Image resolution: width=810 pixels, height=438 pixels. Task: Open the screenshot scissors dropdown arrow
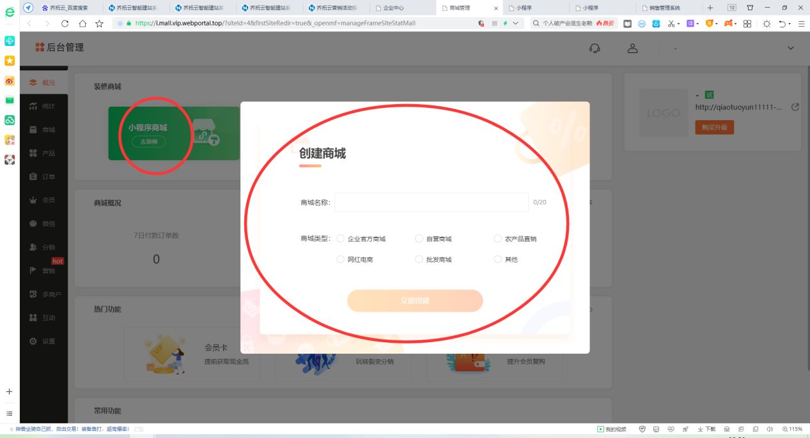[x=678, y=23]
